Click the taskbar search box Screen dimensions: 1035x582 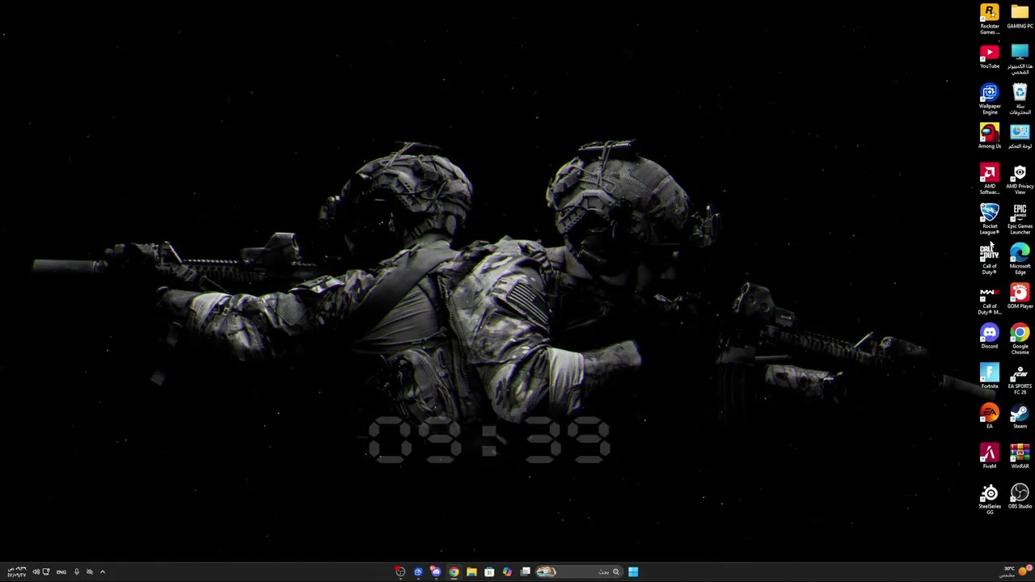[581, 572]
